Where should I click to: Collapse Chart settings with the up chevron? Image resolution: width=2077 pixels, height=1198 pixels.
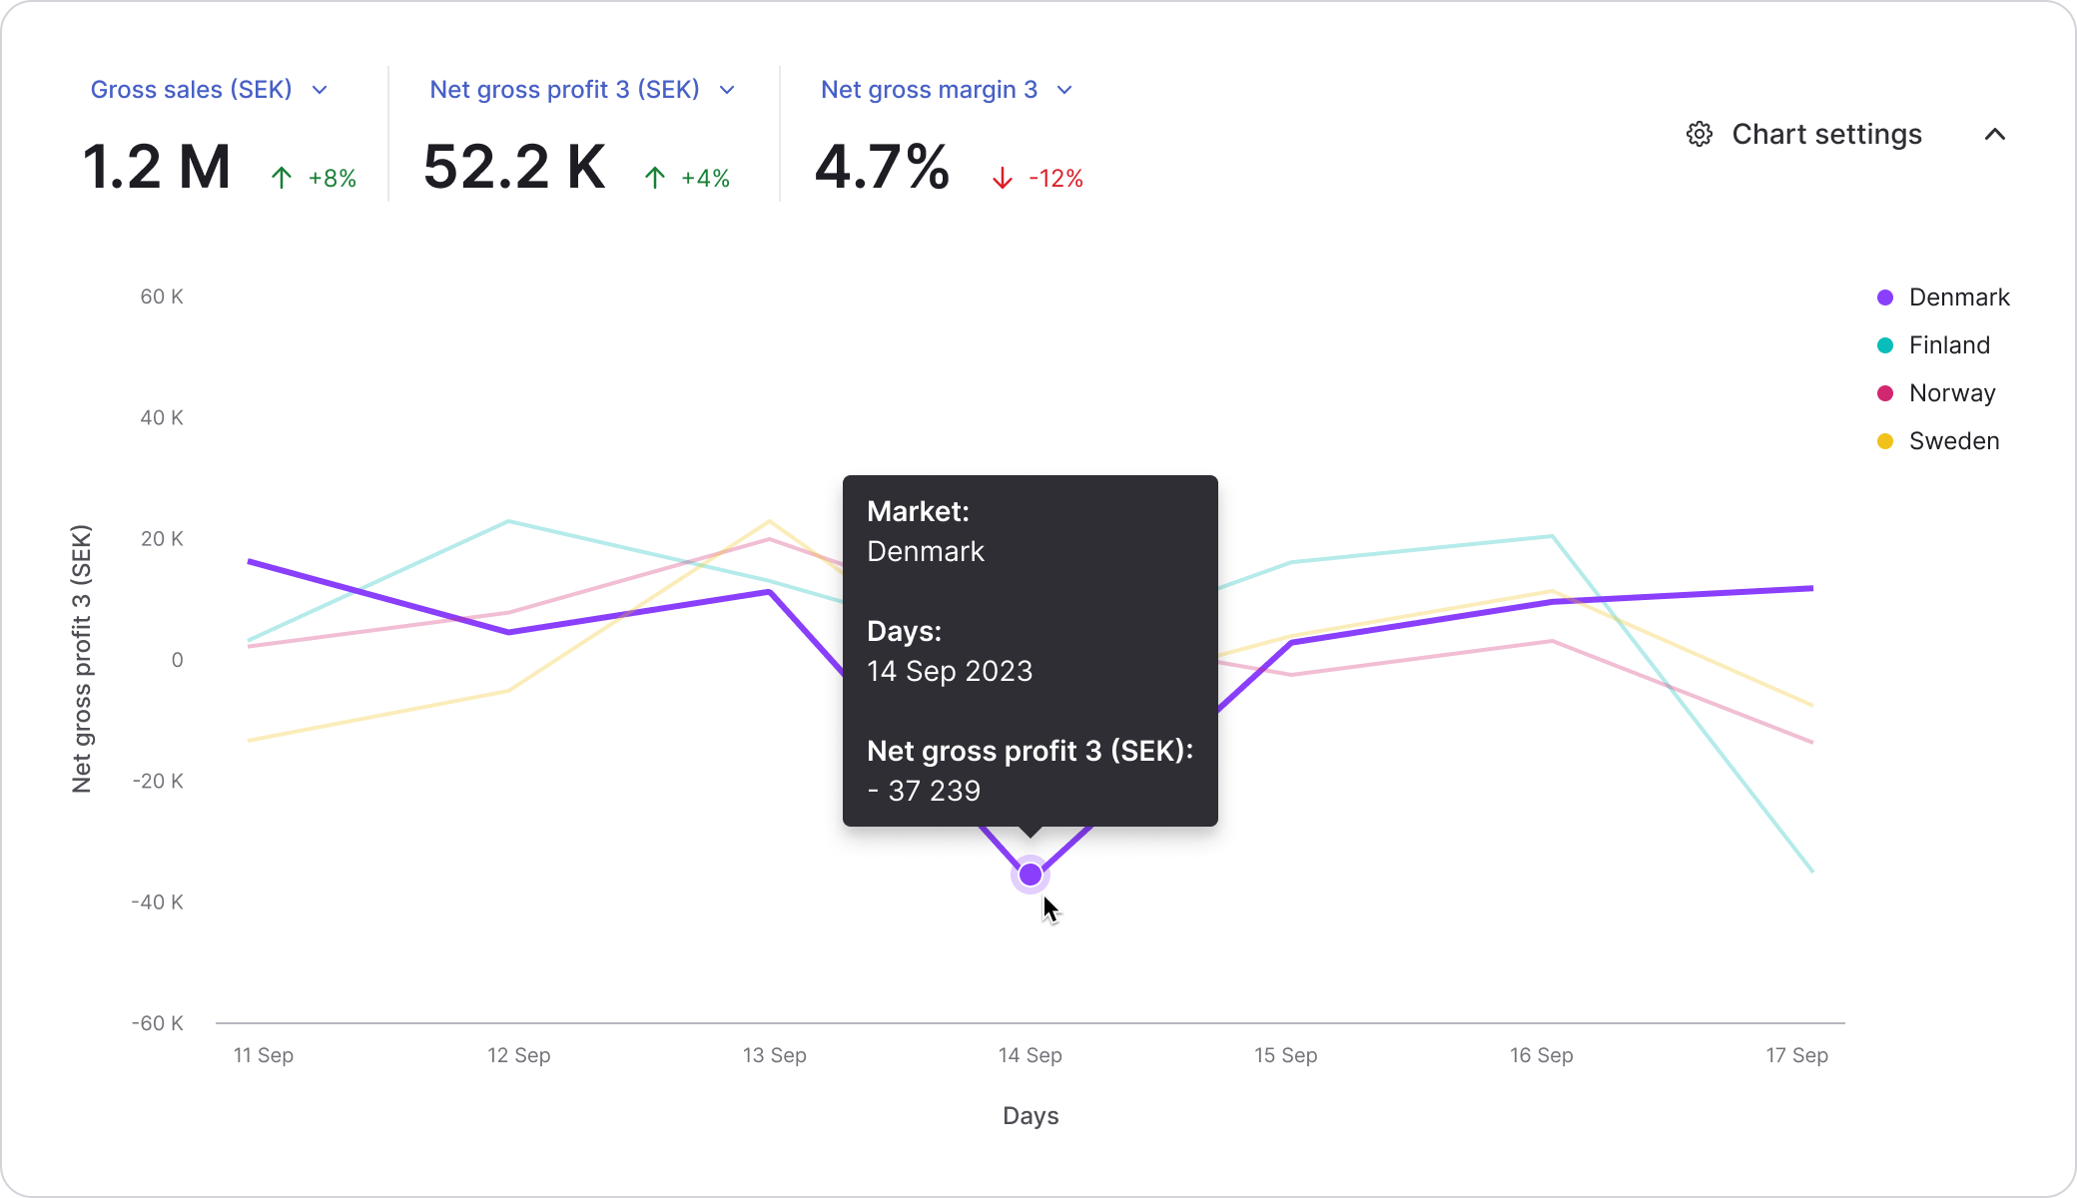pos(1994,135)
